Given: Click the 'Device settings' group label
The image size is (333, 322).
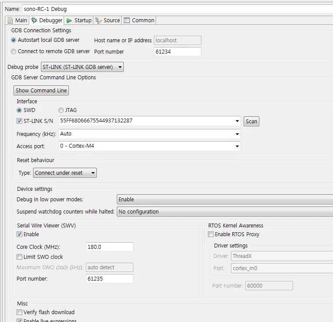Looking at the screenshot, I should click(34, 189).
